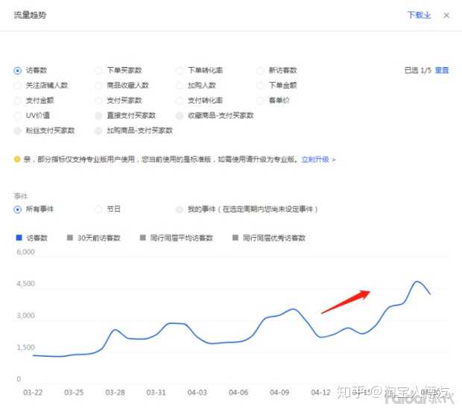Click 重置 to reset selected metrics

pos(442,70)
